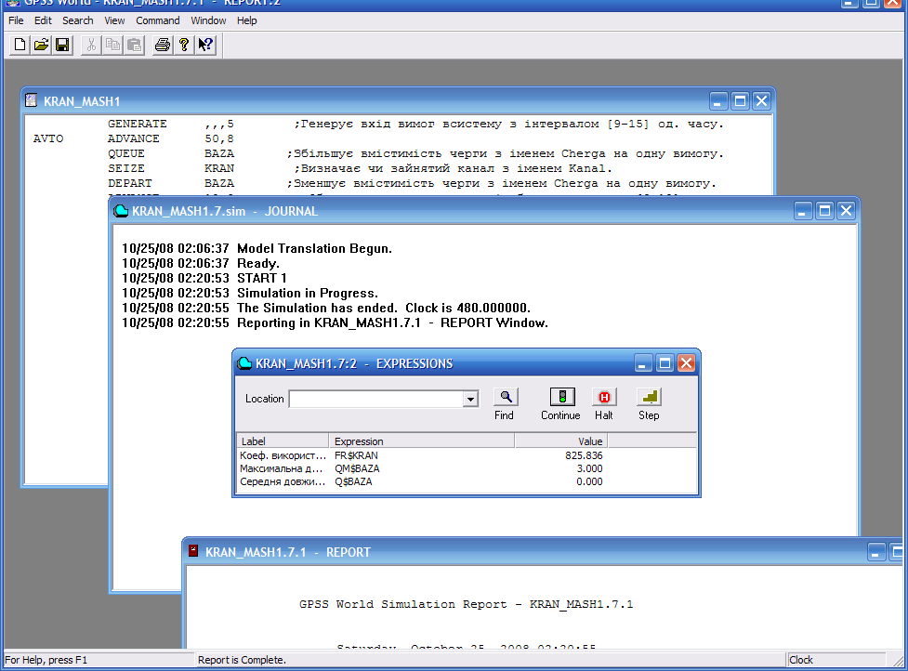Click the Clock status bar panel
The height and width of the screenshot is (671, 908).
pyautogui.click(x=836, y=660)
